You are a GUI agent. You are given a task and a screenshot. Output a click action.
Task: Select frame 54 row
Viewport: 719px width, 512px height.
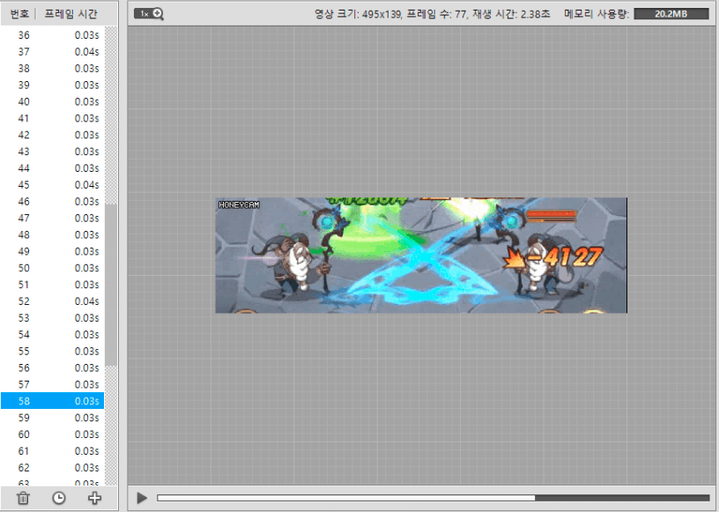tap(52, 335)
